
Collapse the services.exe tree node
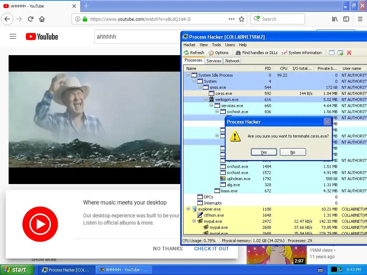tap(211, 105)
